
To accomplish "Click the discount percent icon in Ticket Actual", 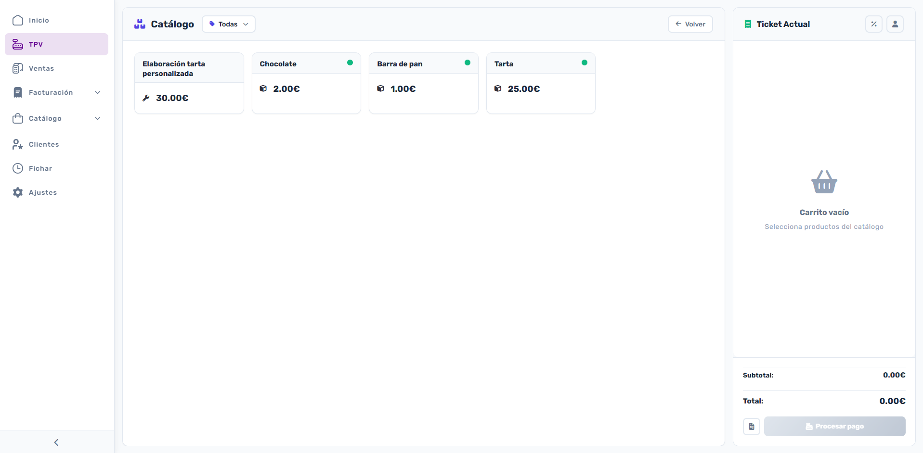I will point(873,24).
